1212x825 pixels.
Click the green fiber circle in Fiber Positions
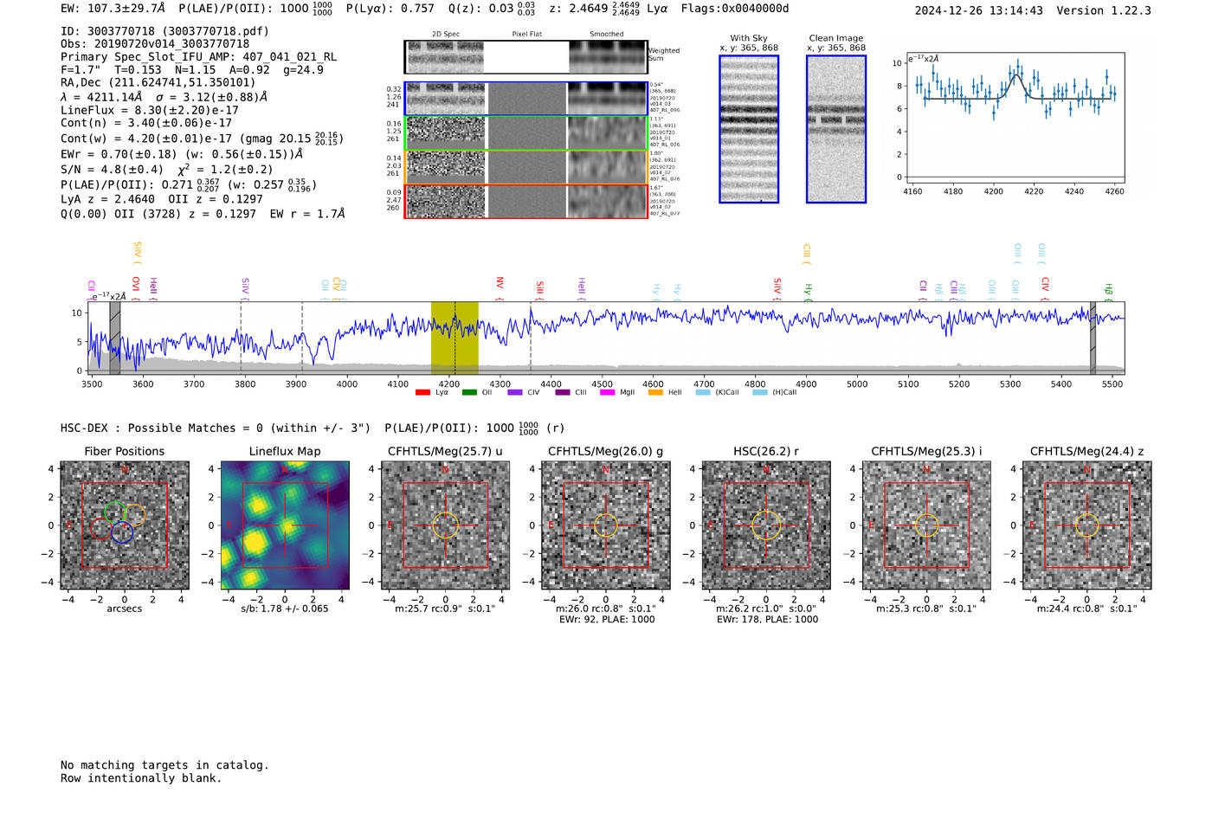113,512
